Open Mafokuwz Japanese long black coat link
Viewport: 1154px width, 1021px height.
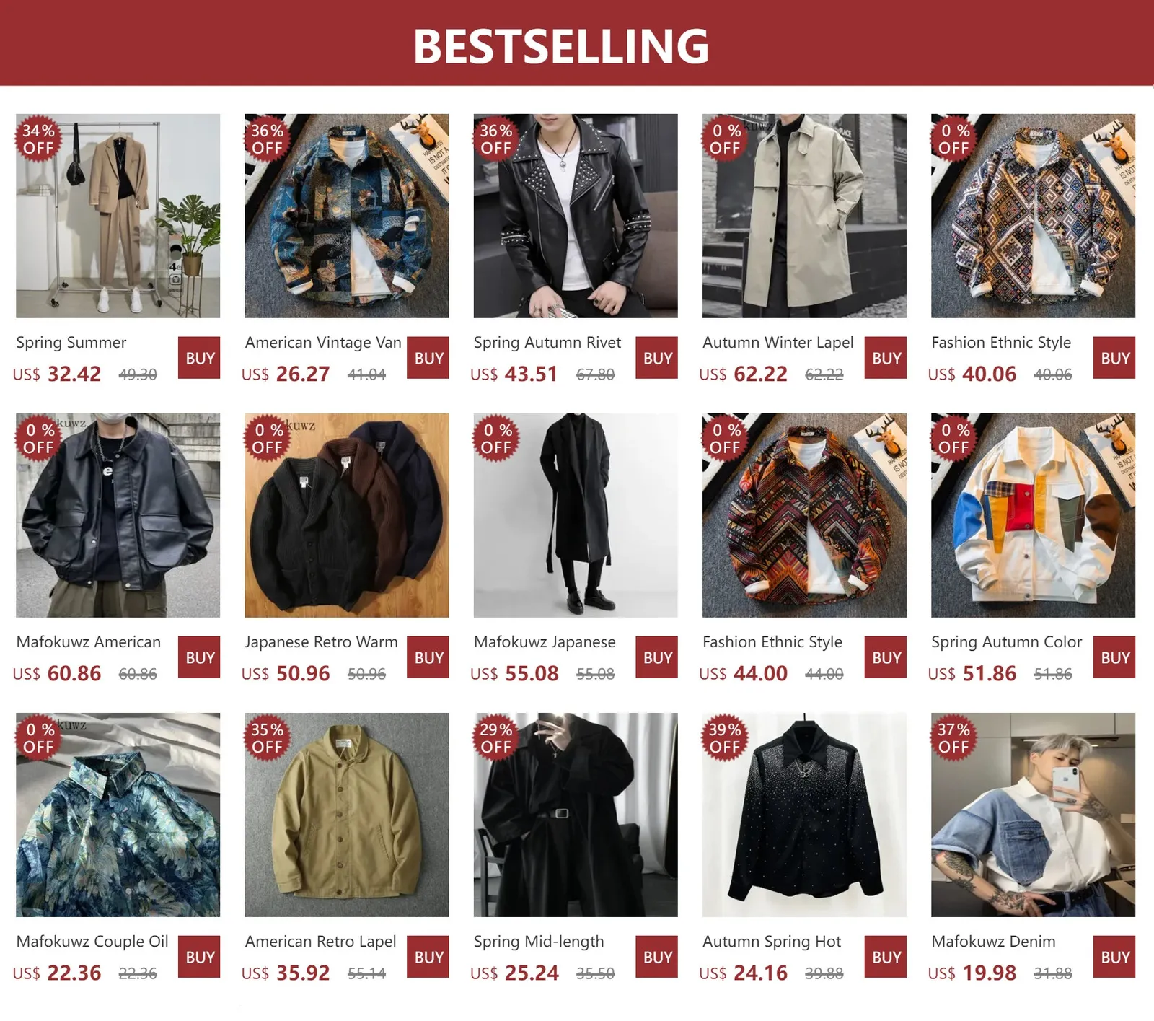click(x=545, y=642)
